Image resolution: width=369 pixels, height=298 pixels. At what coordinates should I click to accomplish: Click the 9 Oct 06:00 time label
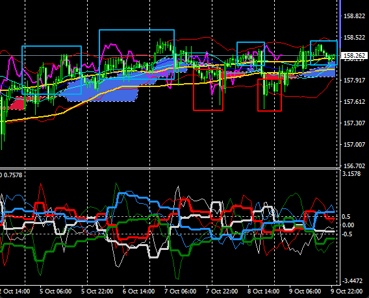[305, 291]
